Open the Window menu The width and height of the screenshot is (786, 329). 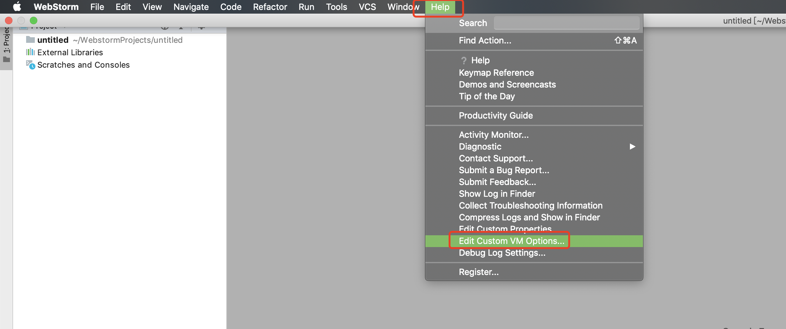pos(403,7)
